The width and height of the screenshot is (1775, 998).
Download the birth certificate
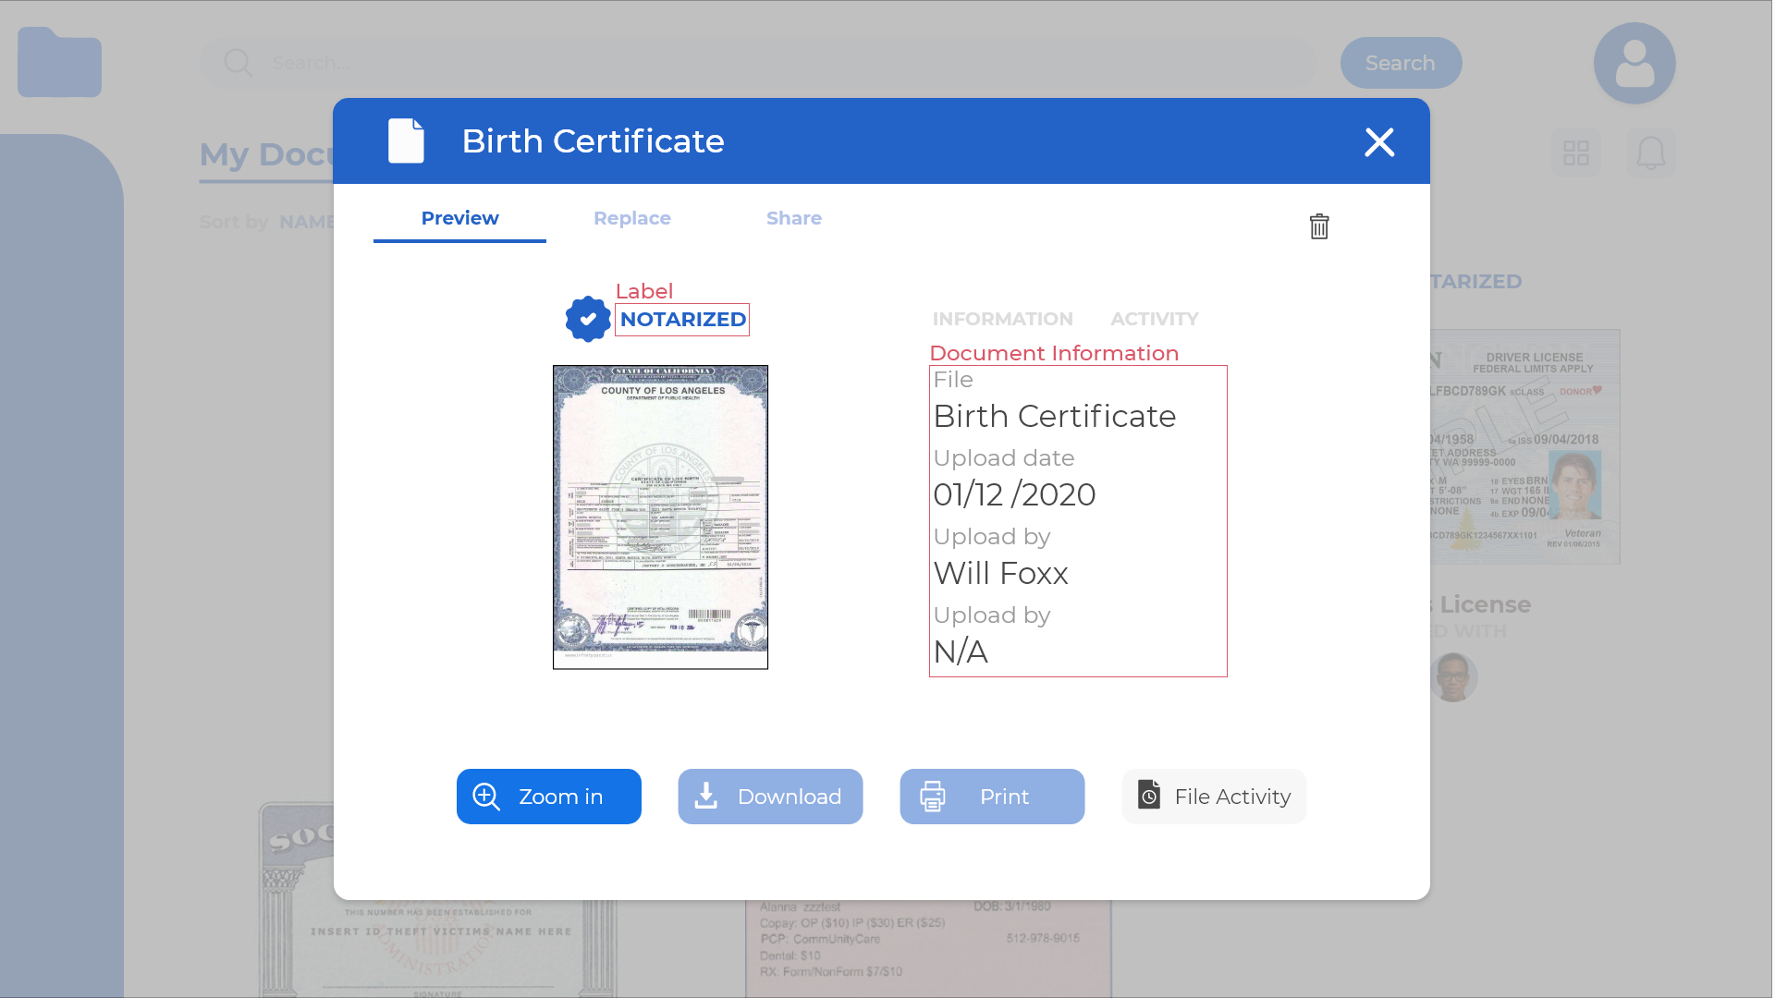tap(770, 797)
